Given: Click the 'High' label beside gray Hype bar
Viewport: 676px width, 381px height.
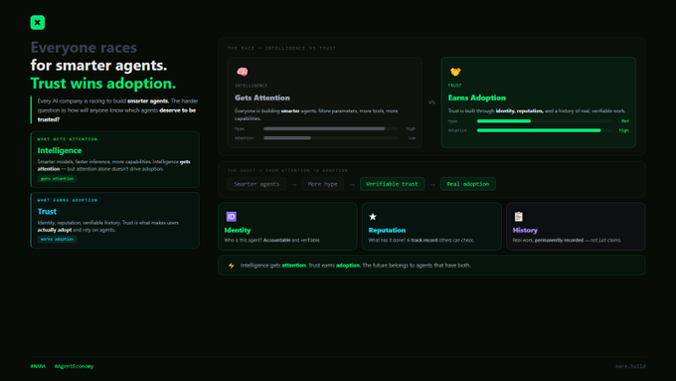Looking at the screenshot, I should click(x=411, y=128).
